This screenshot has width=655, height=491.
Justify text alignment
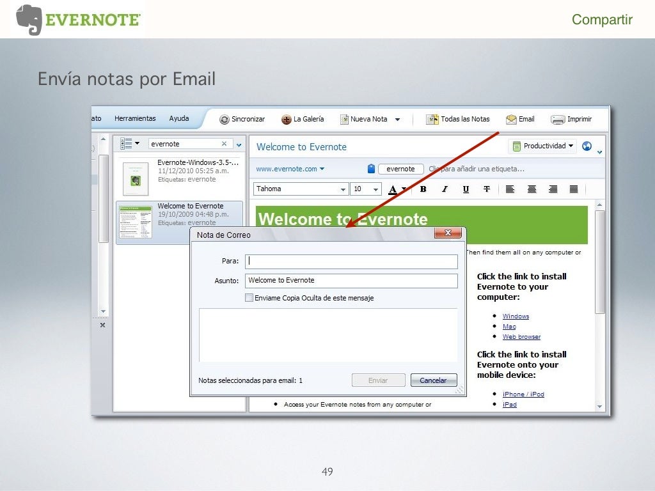(x=574, y=189)
